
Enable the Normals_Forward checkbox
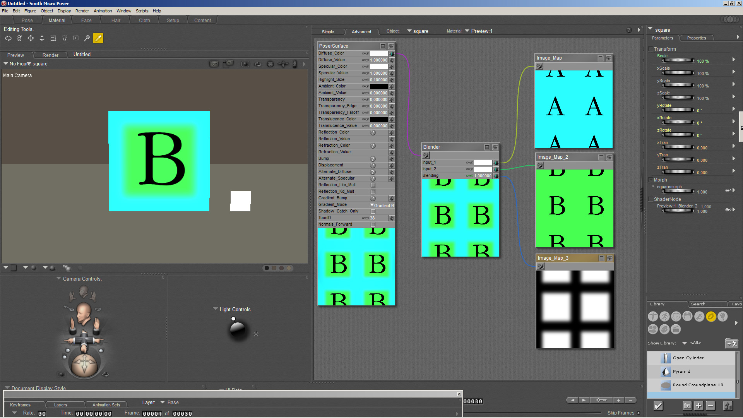click(x=373, y=224)
